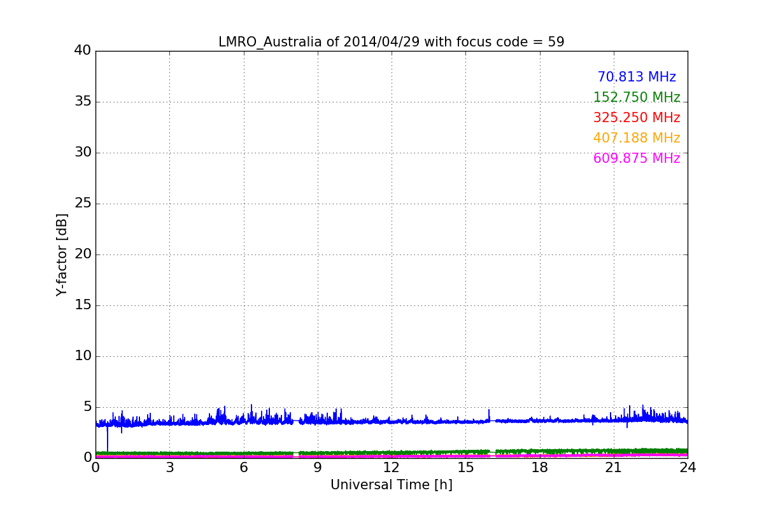Select the '70.813 MHz' legend label
This screenshot has height=509, width=764.
click(637, 77)
